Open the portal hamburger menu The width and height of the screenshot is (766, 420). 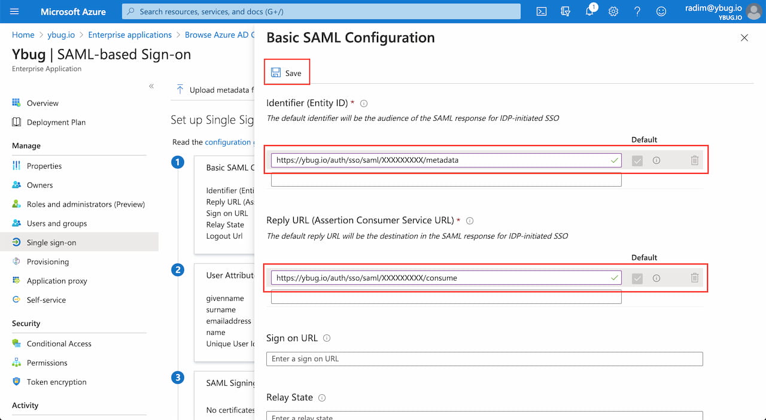pos(14,11)
